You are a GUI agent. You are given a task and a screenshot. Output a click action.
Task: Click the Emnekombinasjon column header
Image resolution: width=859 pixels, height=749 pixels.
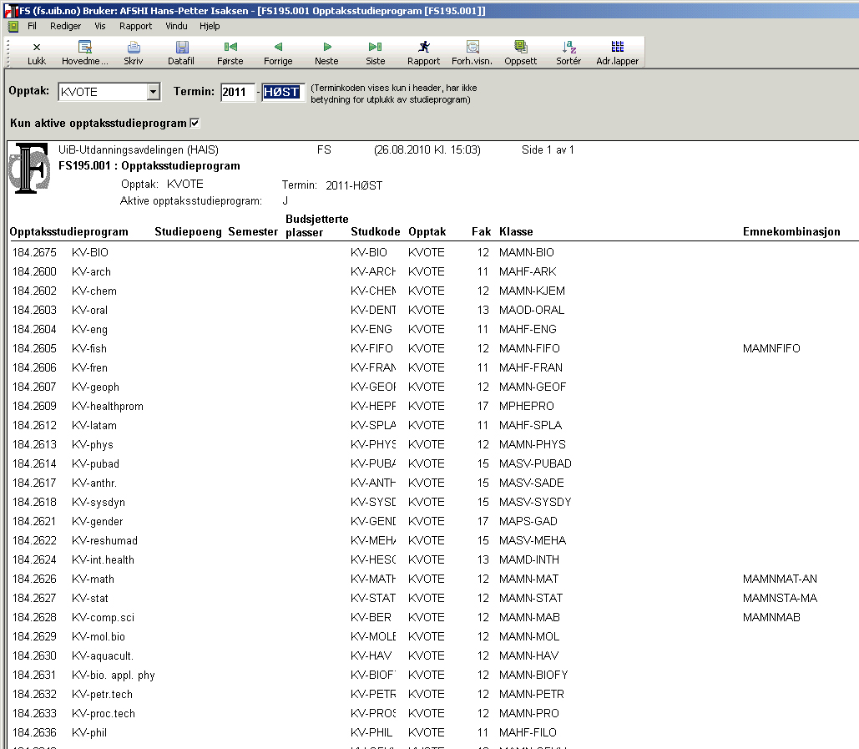[791, 232]
